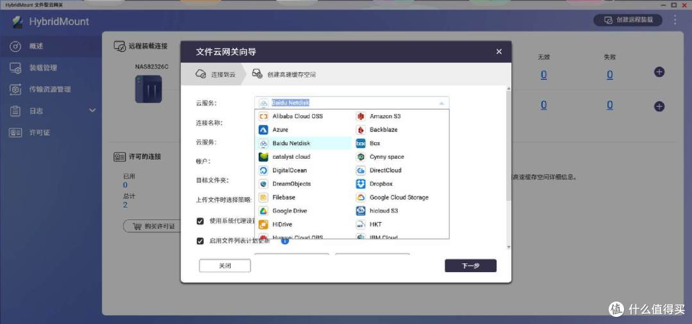Choose Dropbox cloud service

point(400,184)
